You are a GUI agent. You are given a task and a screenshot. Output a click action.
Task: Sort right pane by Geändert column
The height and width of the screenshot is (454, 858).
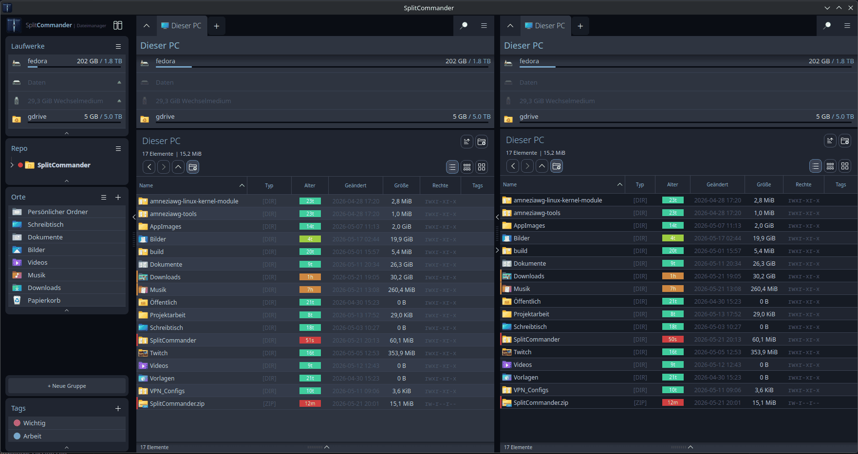pyautogui.click(x=717, y=184)
